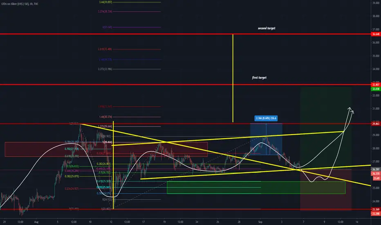Click the green 32.658 price label
Image resolution: width=381 pixels, height=225 pixels.
[x=376, y=89]
